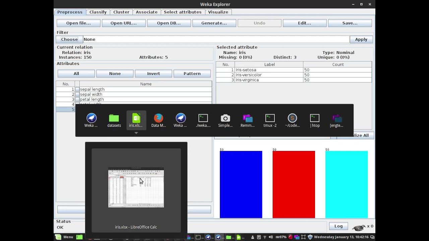Click the Open URL... button

tap(124, 23)
